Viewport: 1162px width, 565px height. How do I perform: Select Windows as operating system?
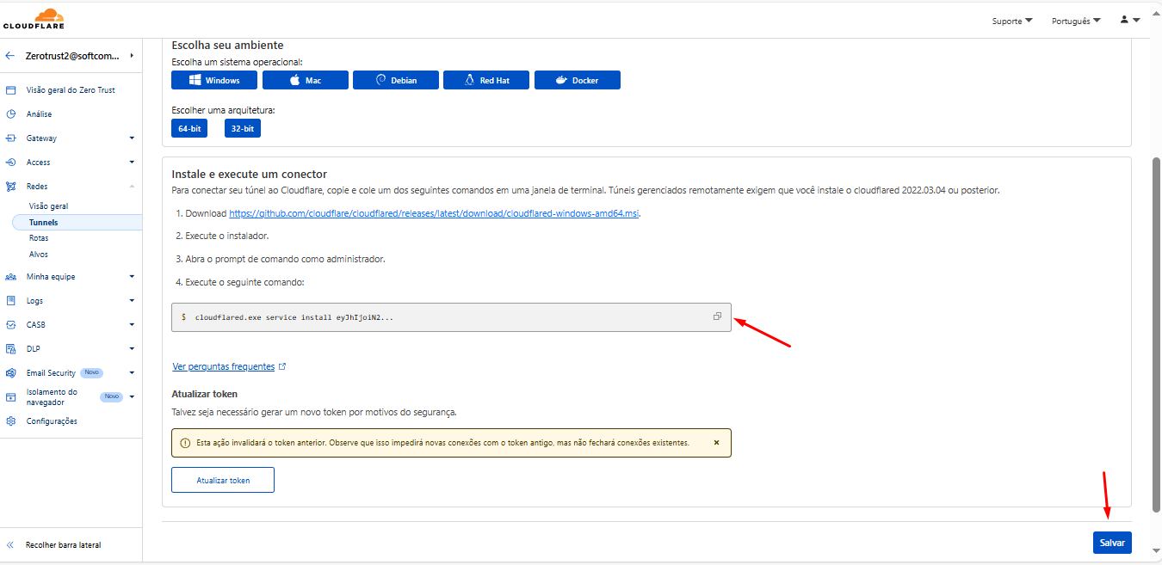(x=214, y=80)
